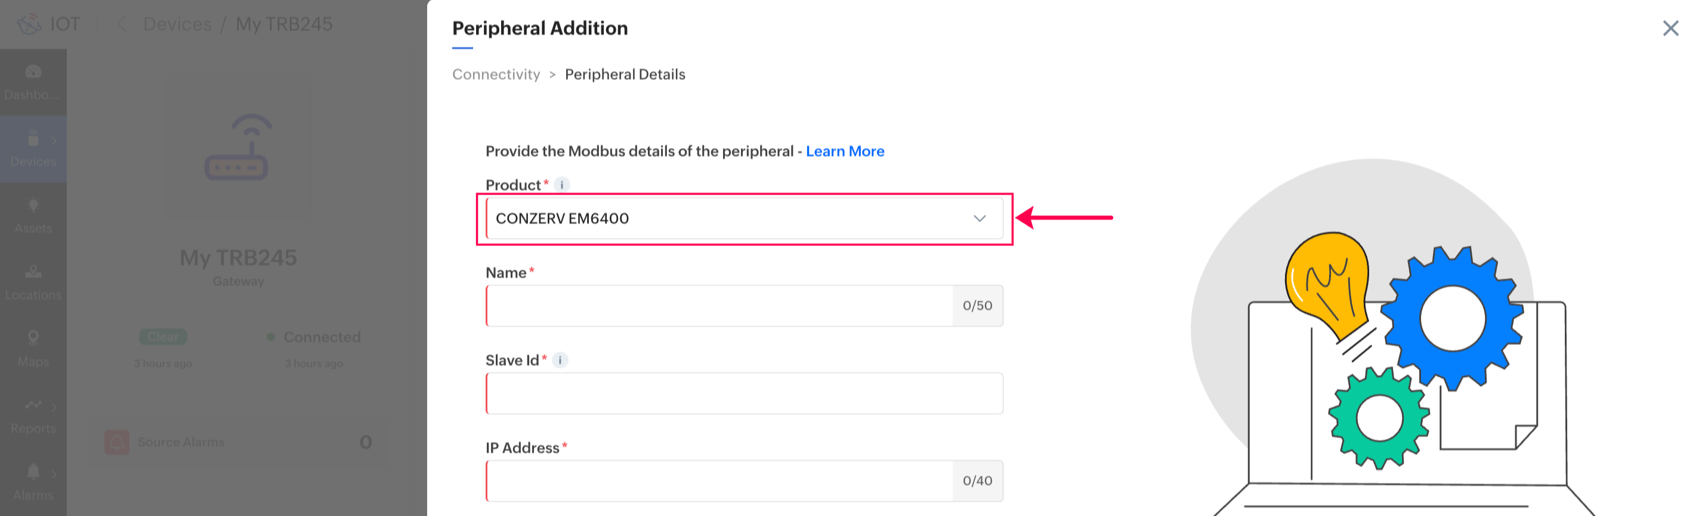
Task: Click the Devices breadcrumb link
Action: pos(177,24)
